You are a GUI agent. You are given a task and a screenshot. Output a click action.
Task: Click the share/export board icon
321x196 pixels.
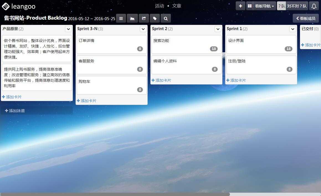143,18
